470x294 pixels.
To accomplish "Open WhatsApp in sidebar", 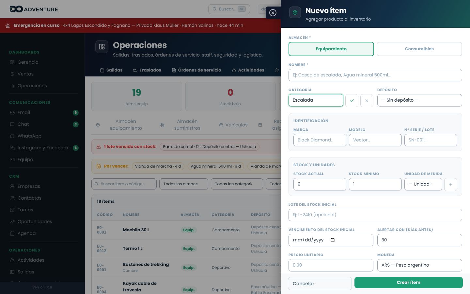I will point(29,136).
